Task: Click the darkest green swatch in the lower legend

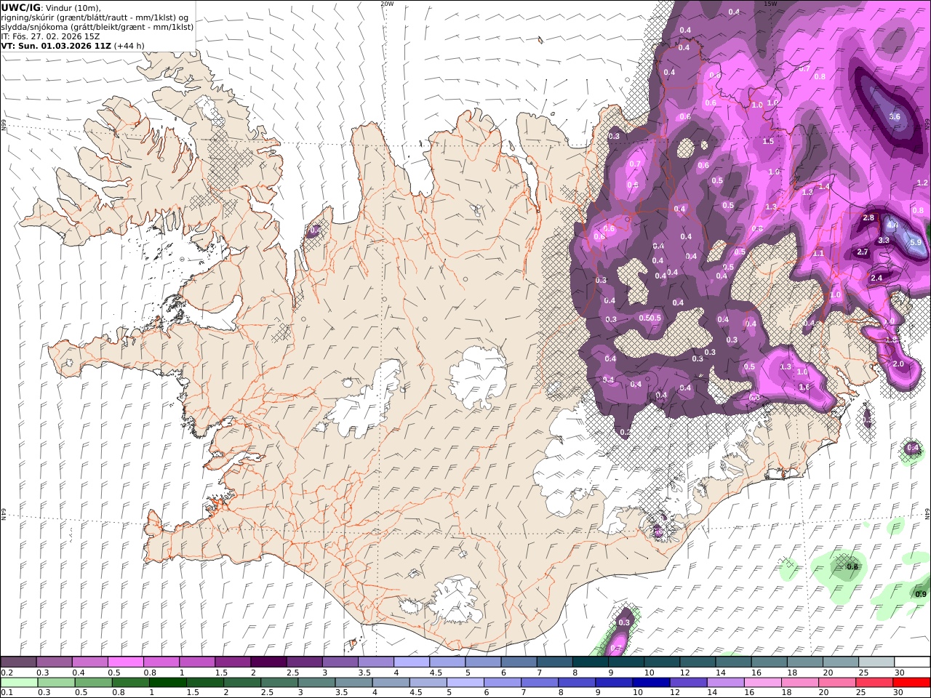Action: 167,683
